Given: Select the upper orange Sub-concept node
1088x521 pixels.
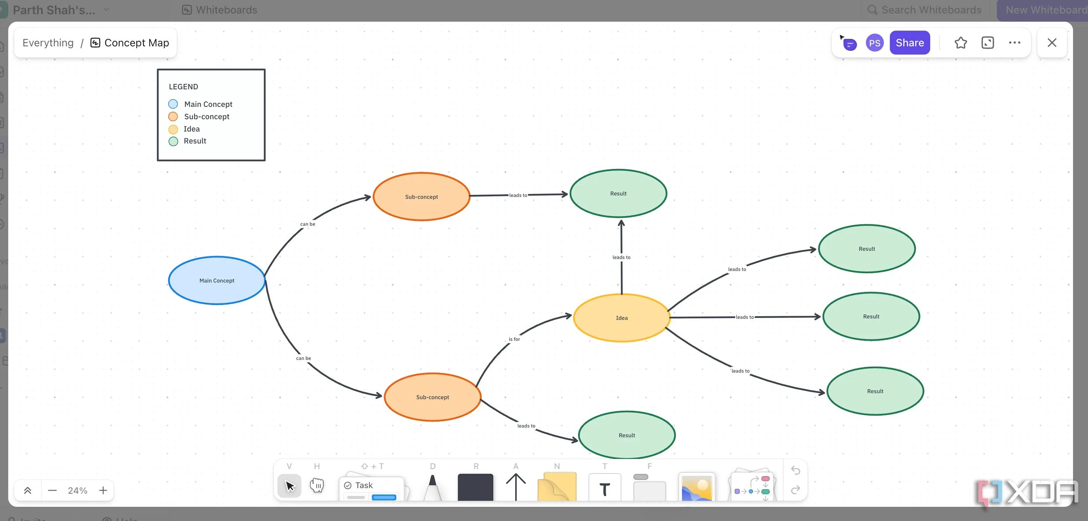Looking at the screenshot, I should tap(421, 196).
